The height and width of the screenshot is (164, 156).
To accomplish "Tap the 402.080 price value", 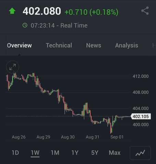I will coord(42,11).
